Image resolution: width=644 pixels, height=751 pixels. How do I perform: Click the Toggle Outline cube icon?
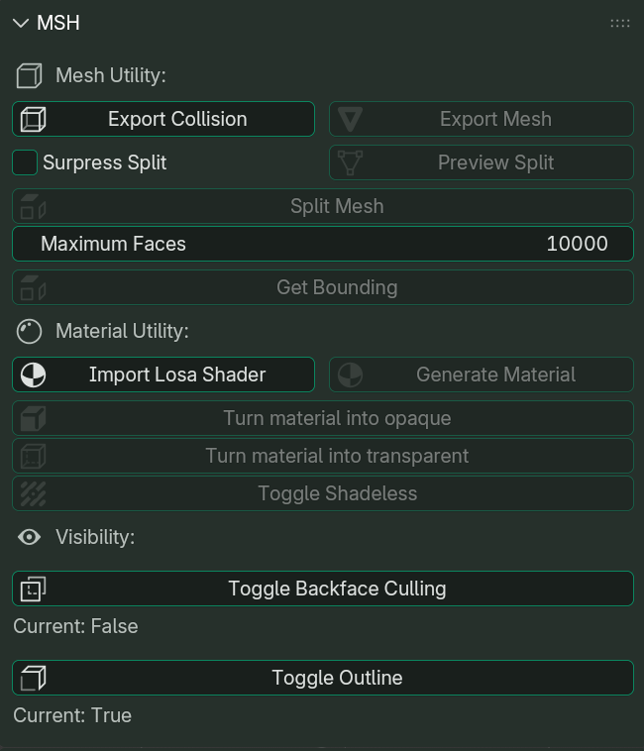click(x=33, y=678)
